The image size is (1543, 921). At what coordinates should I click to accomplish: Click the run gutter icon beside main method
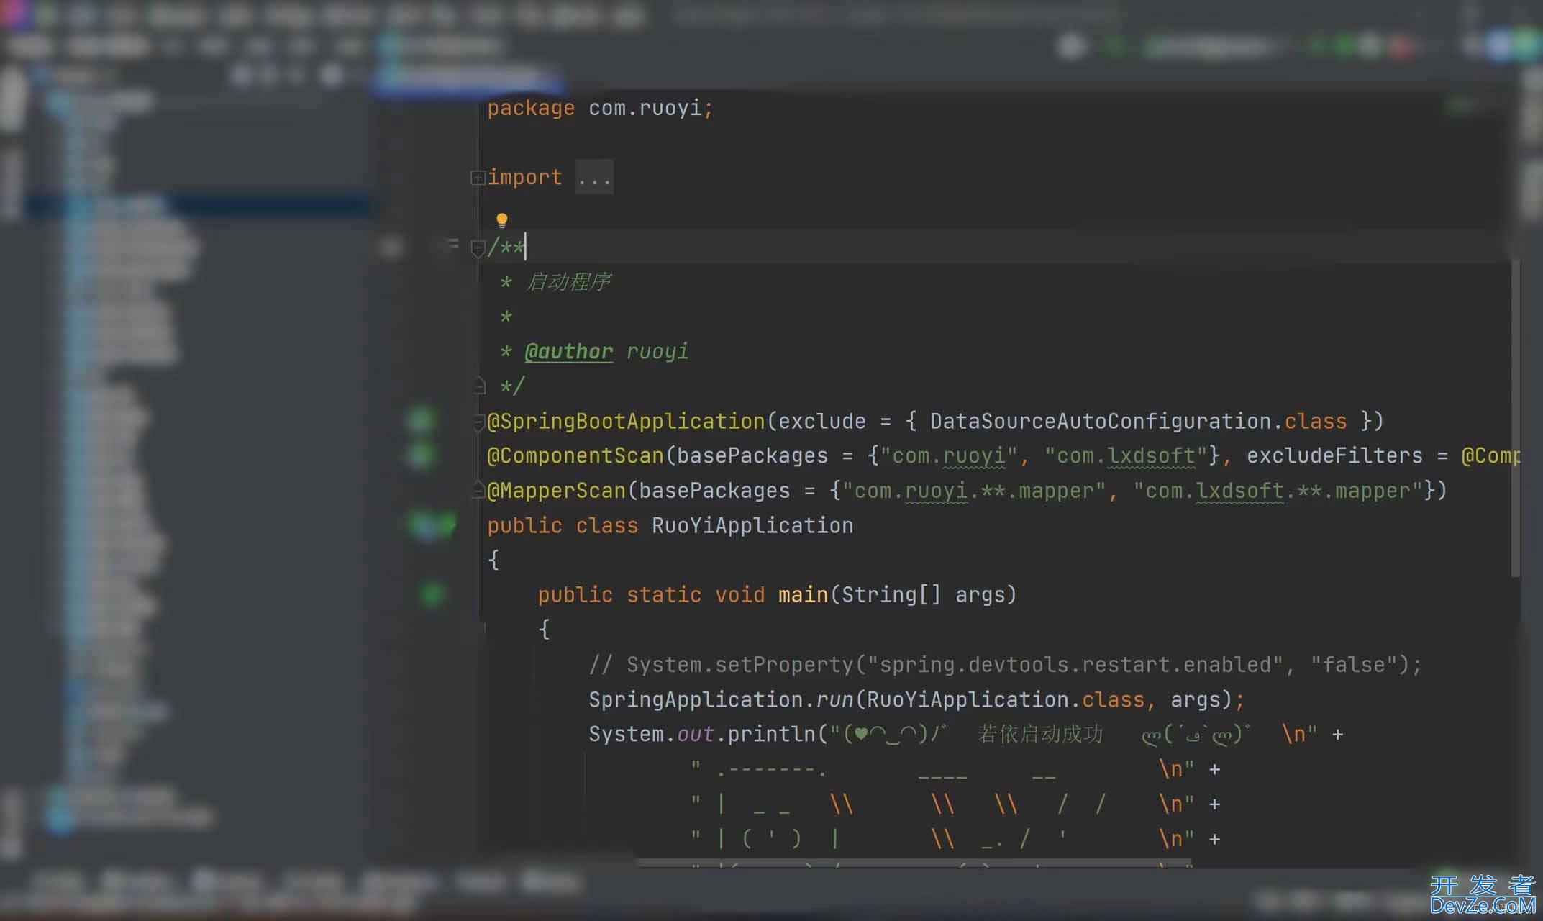click(x=432, y=595)
